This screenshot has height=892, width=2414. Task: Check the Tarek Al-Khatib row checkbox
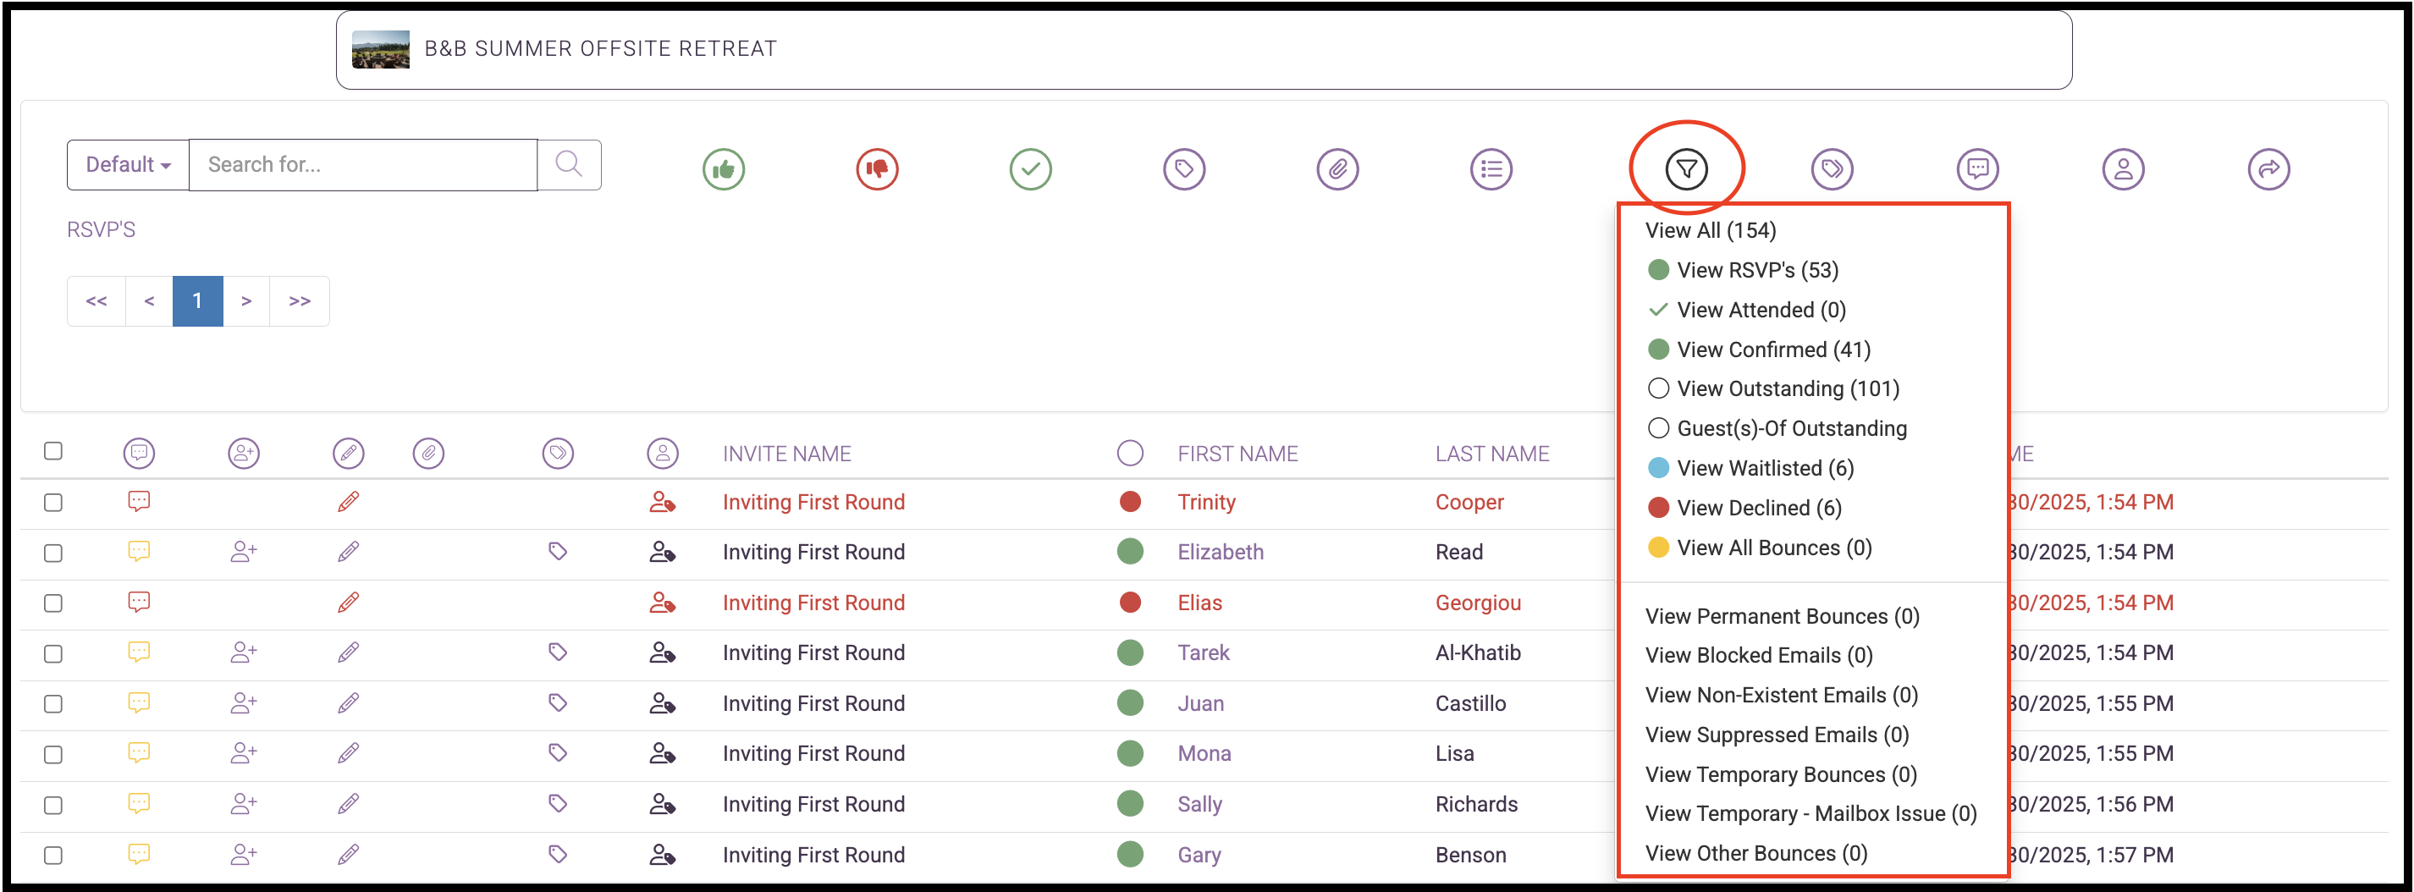[53, 654]
